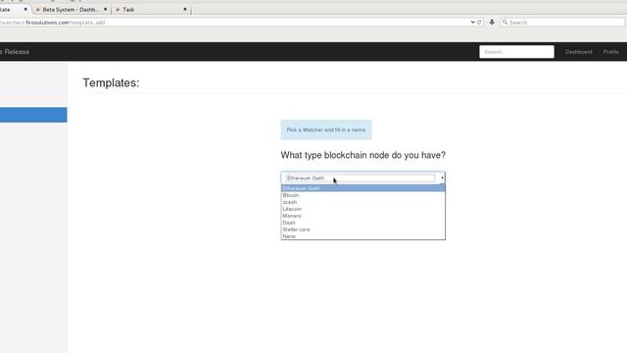Switch to Task browser tab
The width and height of the screenshot is (627, 353).
[151, 9]
